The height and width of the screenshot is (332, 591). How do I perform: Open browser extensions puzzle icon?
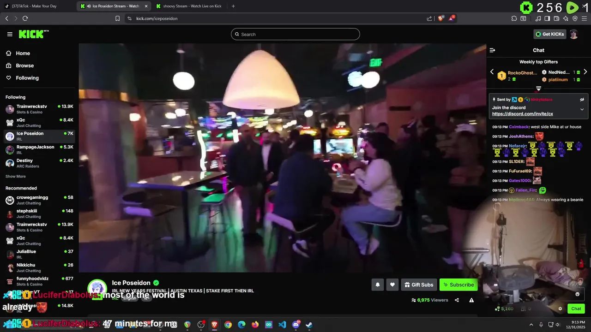tap(514, 18)
